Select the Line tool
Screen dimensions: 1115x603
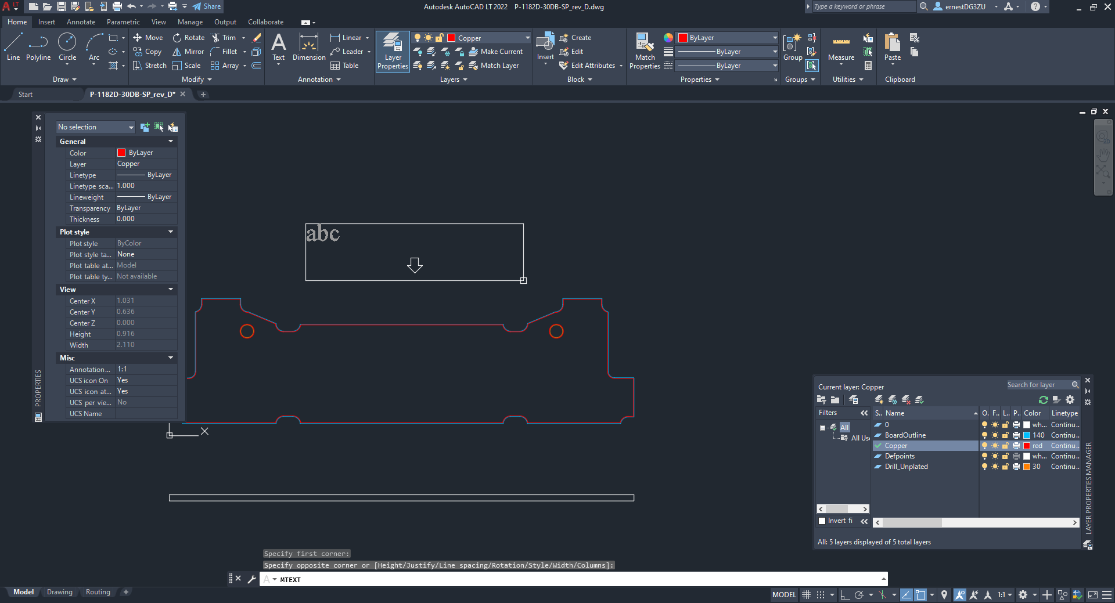point(13,46)
